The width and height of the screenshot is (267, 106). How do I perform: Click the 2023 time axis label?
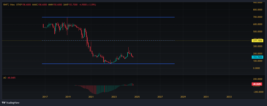[114, 97]
